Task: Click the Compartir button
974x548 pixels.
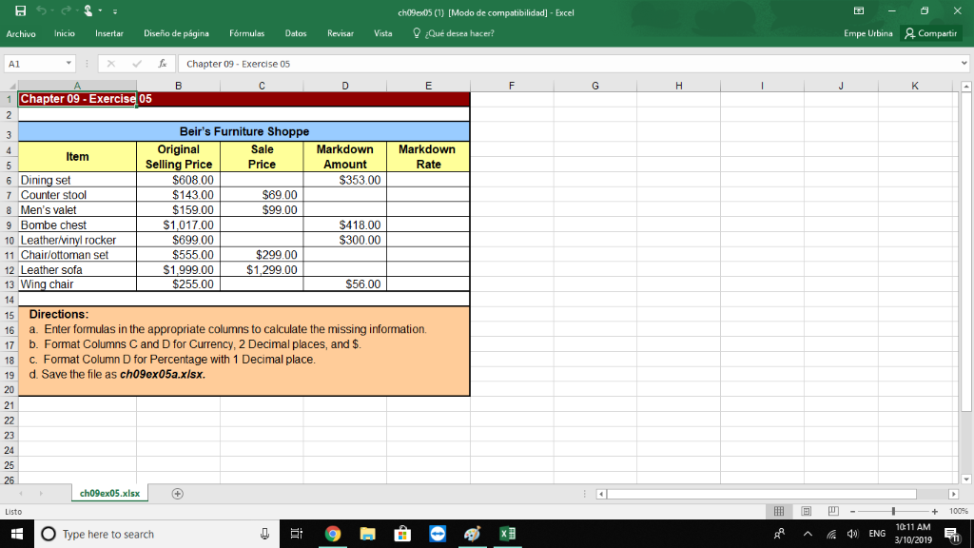Action: (x=930, y=33)
